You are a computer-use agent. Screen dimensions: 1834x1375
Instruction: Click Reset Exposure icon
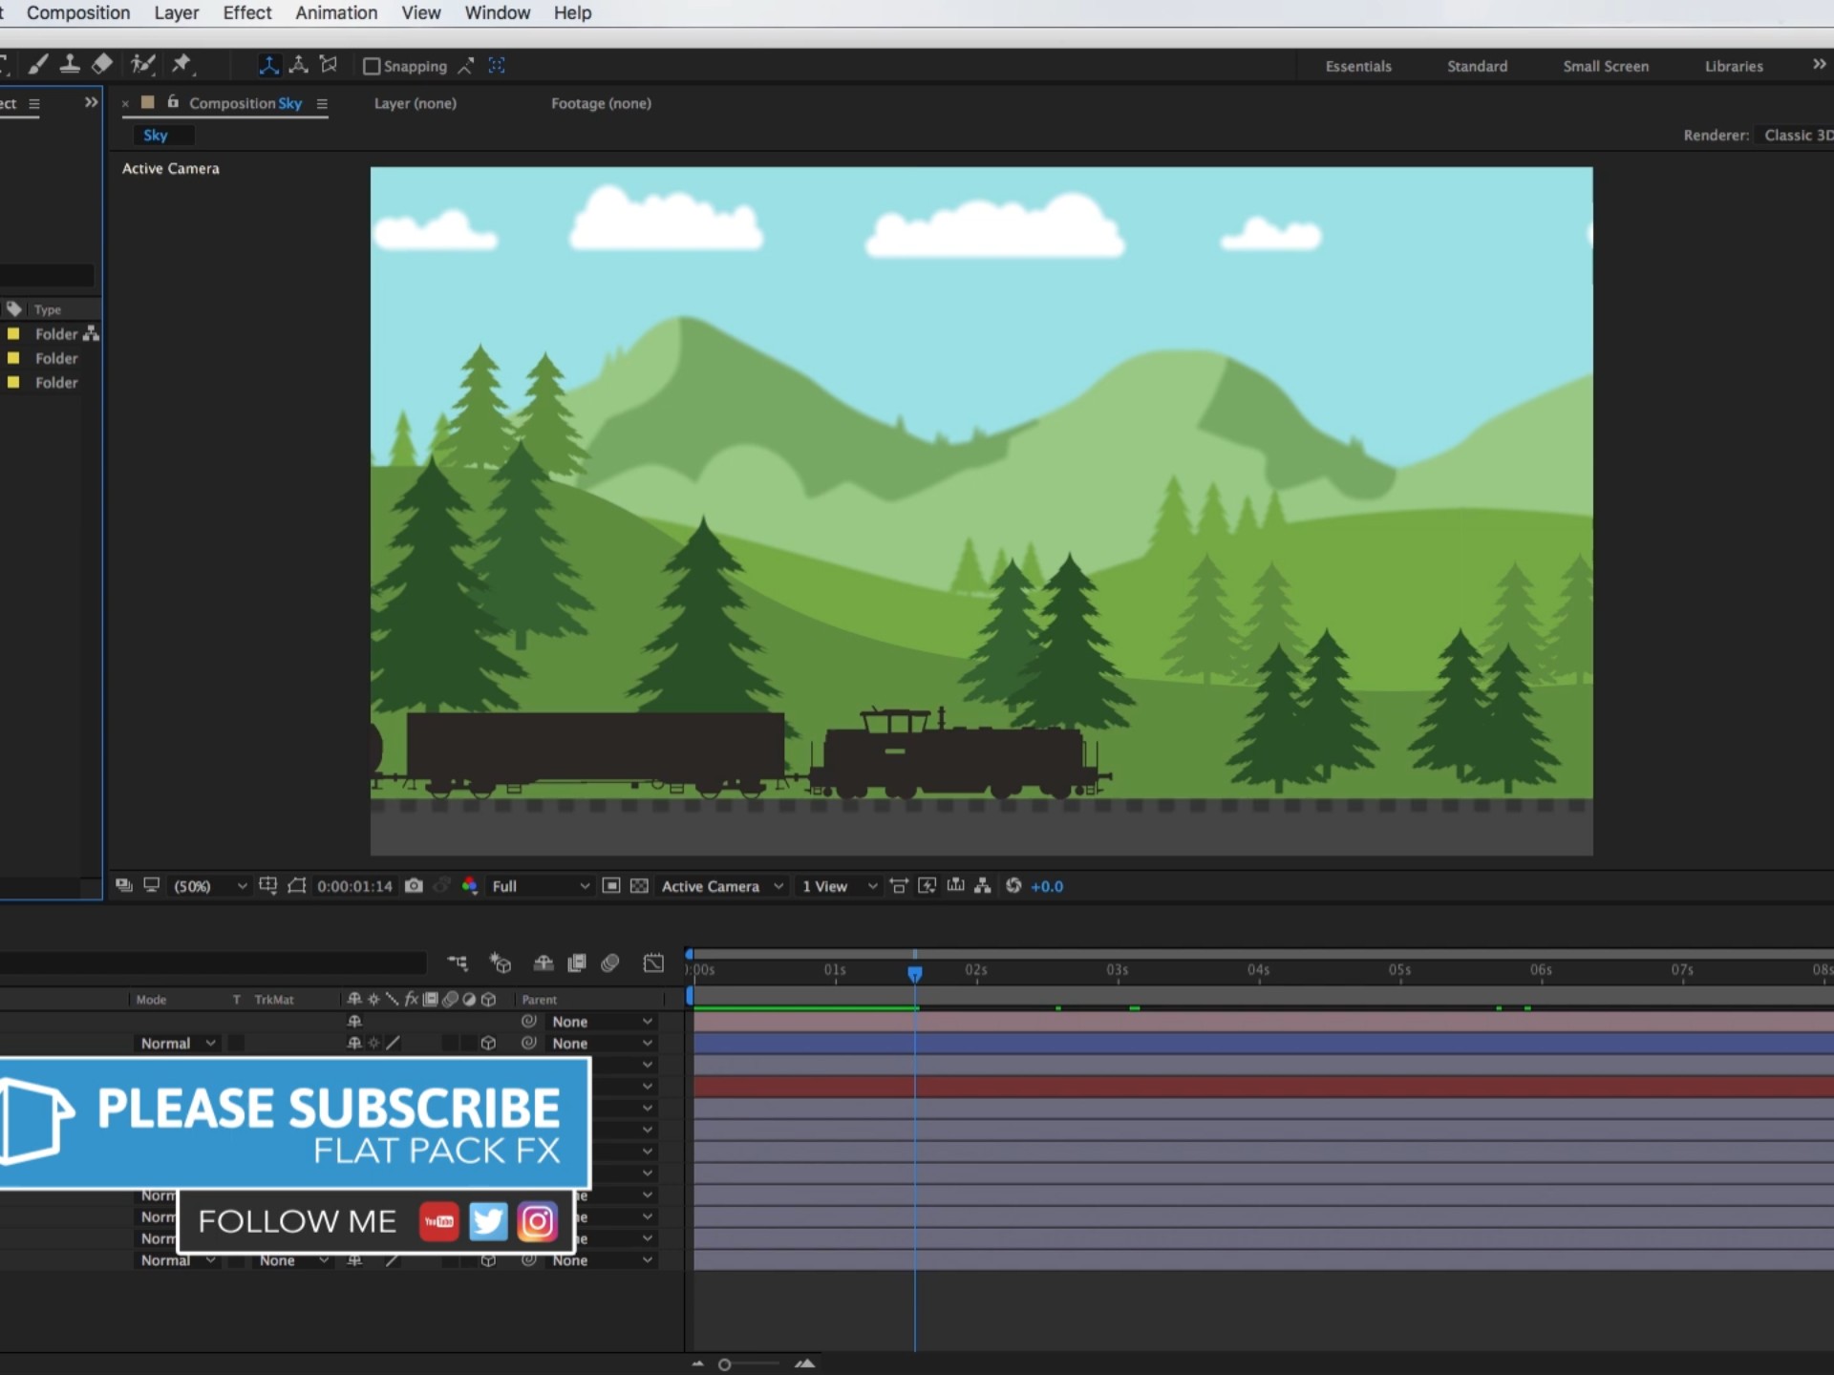tap(1013, 885)
